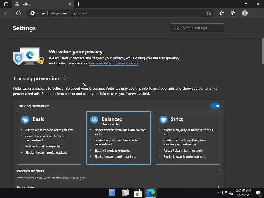264x198 pixels.
Task: Expand Blocked trackers chevron arrow
Action: (218, 171)
